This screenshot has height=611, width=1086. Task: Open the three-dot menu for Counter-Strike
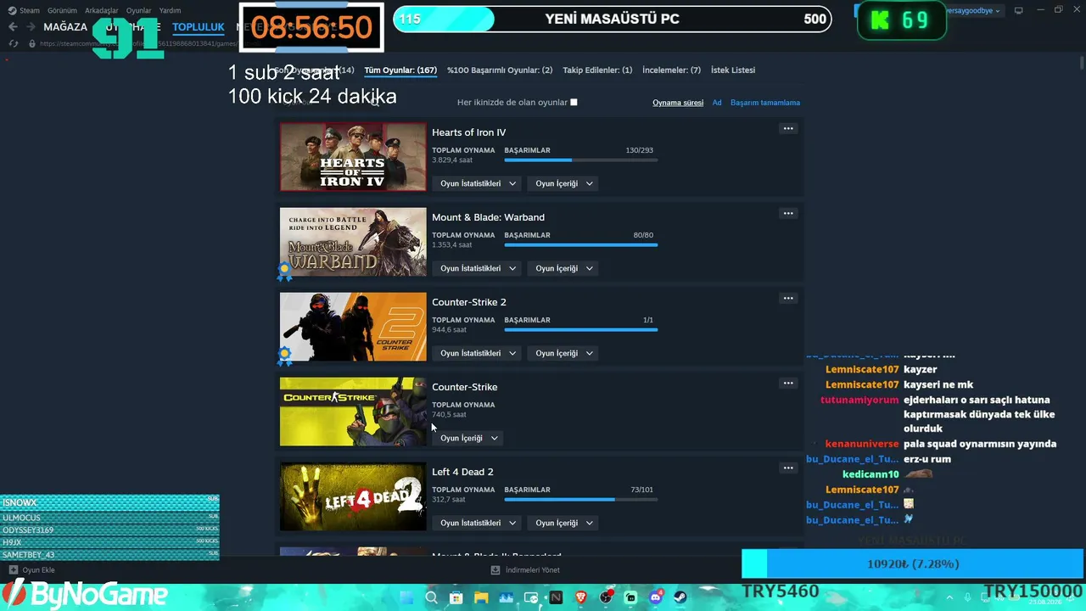[x=788, y=384]
